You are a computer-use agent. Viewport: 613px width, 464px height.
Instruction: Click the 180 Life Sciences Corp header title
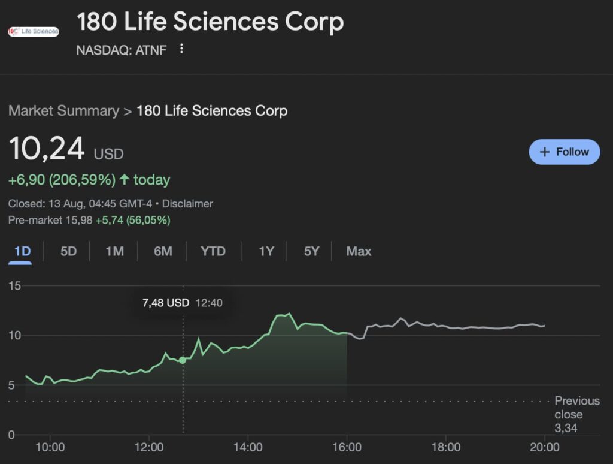pos(210,21)
